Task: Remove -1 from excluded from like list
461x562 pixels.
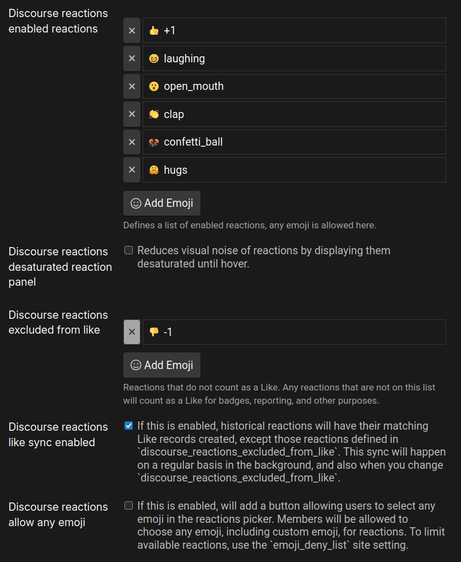Action: 132,332
